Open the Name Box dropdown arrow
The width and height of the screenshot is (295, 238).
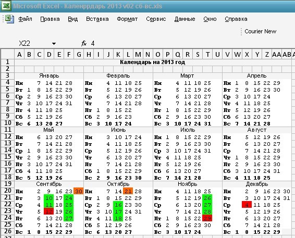(54, 44)
